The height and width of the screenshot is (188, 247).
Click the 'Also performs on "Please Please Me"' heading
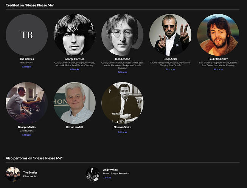34,158
